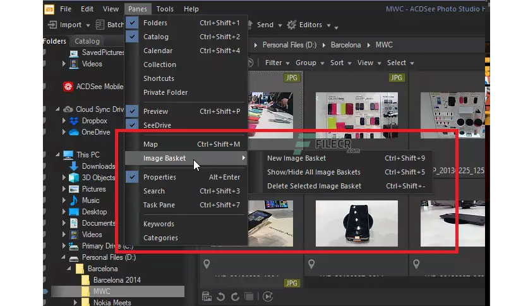Image resolution: width=528 pixels, height=306 pixels.
Task: Open the View dropdown in browser toolbar
Action: click(369, 63)
